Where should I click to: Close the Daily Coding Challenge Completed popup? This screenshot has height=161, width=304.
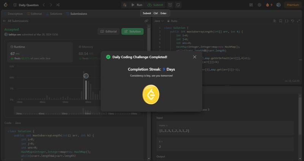coord(195,57)
